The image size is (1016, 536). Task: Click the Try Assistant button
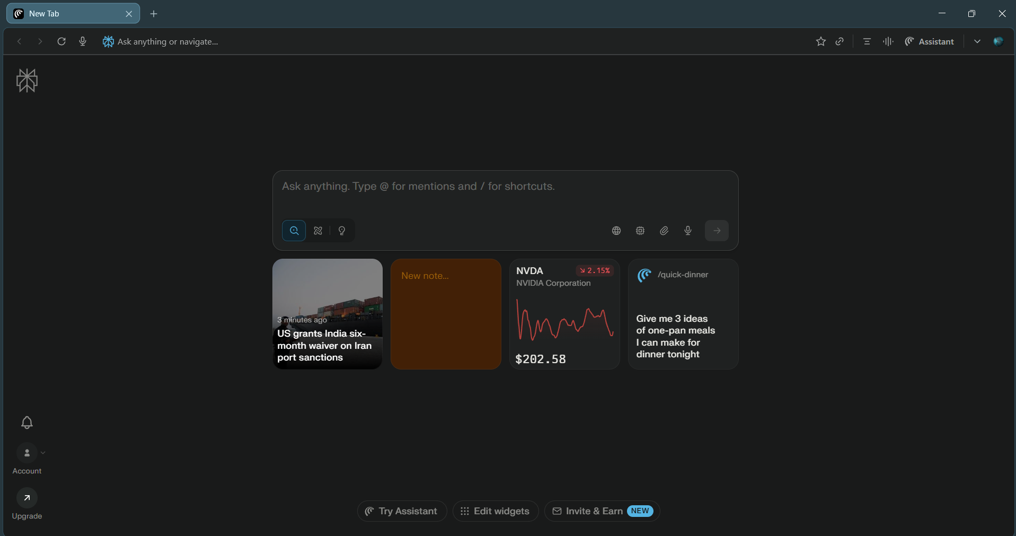point(401,511)
